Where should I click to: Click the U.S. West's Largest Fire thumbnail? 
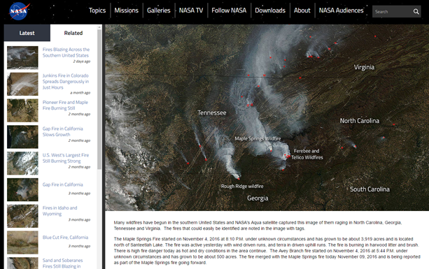(x=22, y=163)
